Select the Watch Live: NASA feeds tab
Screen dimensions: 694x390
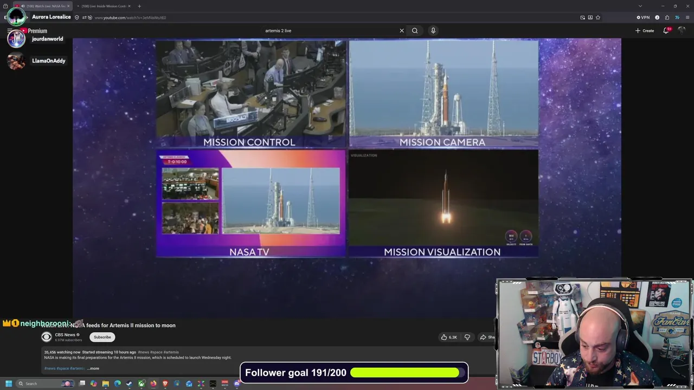click(42, 6)
